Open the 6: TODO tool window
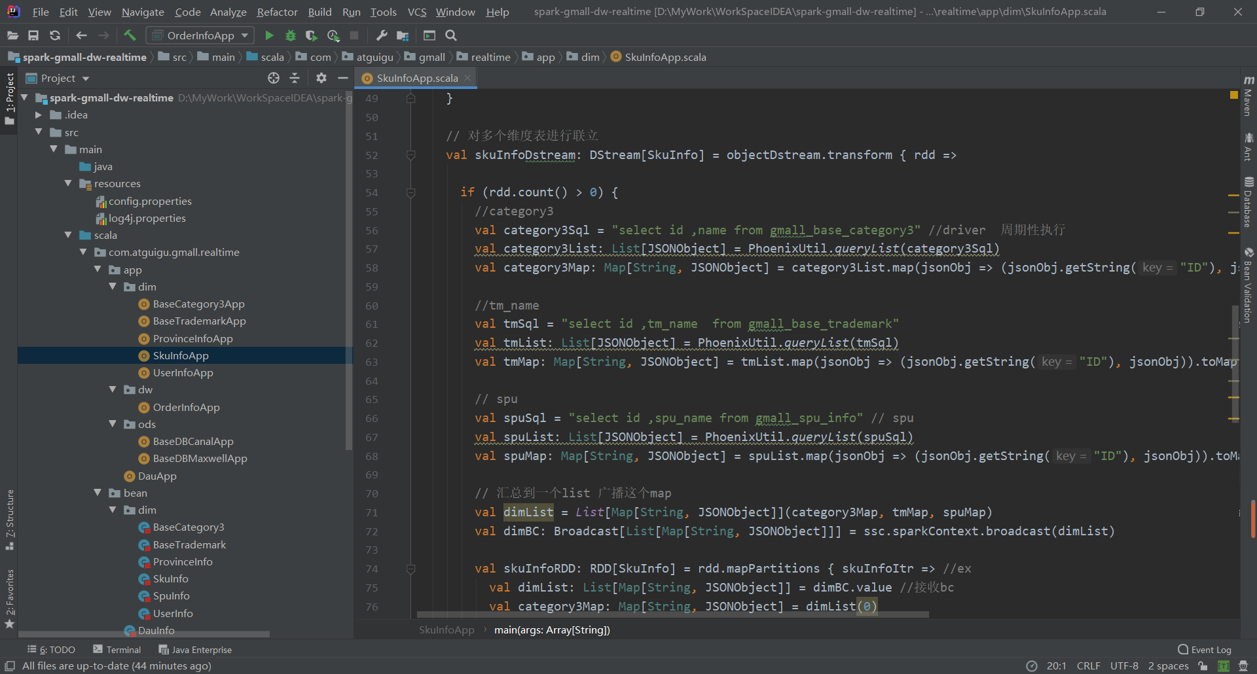1257x674 pixels. 52,650
